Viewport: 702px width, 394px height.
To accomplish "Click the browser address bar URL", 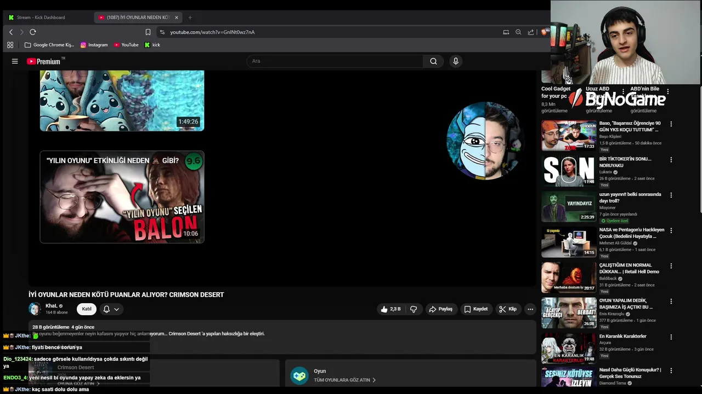I will click(212, 32).
